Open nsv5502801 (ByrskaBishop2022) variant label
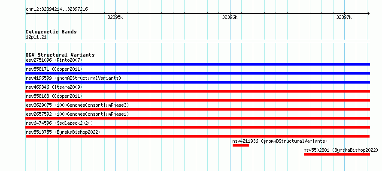The image size is (382, 171). tap(341, 150)
